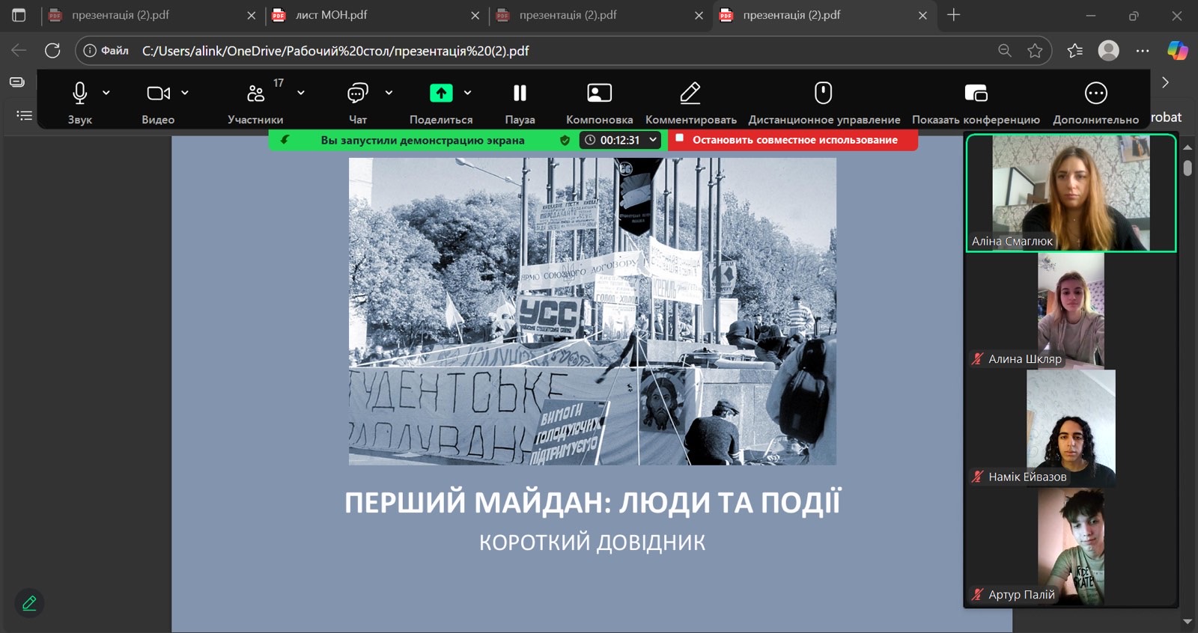1198x633 pixels.
Task: Click Остановить совместное использование button
Action: click(x=792, y=140)
